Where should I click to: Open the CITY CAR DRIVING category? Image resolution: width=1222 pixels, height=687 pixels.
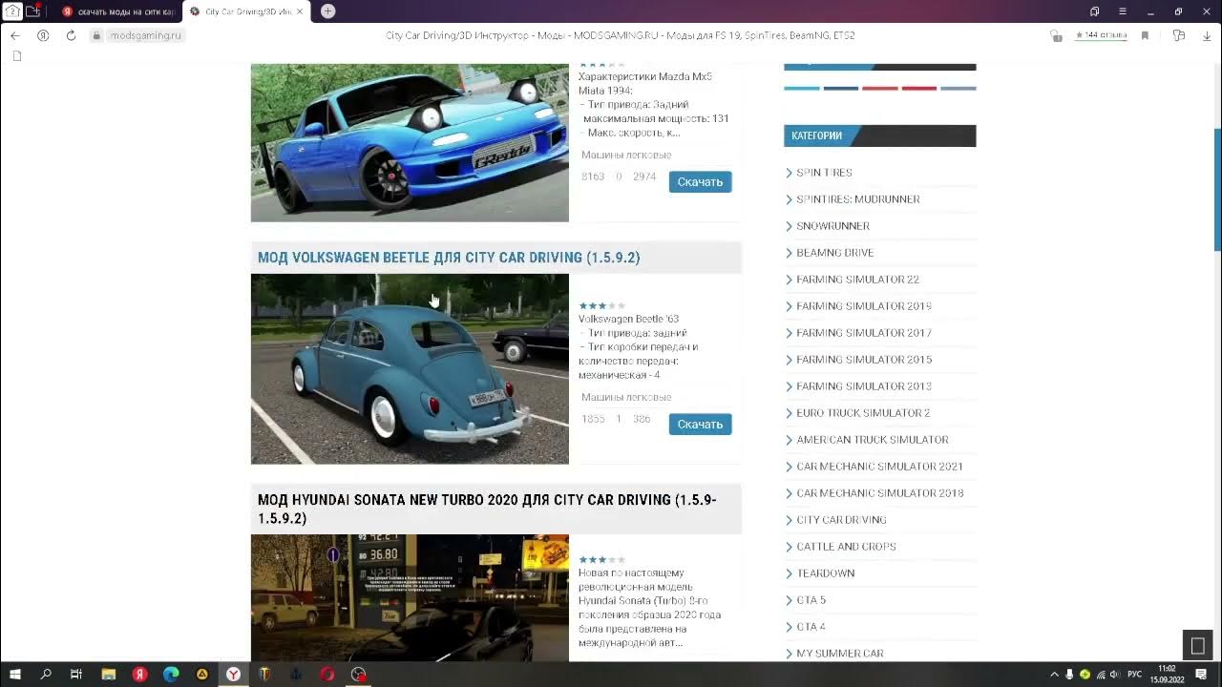(x=841, y=520)
